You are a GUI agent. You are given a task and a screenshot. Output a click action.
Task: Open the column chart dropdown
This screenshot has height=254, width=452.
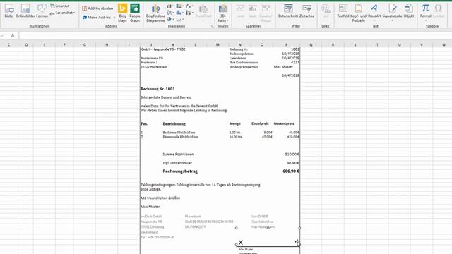[x=169, y=6]
